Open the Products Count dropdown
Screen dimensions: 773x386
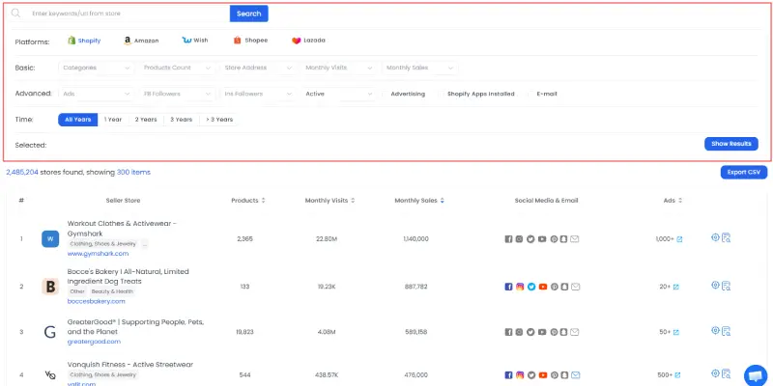(x=177, y=68)
